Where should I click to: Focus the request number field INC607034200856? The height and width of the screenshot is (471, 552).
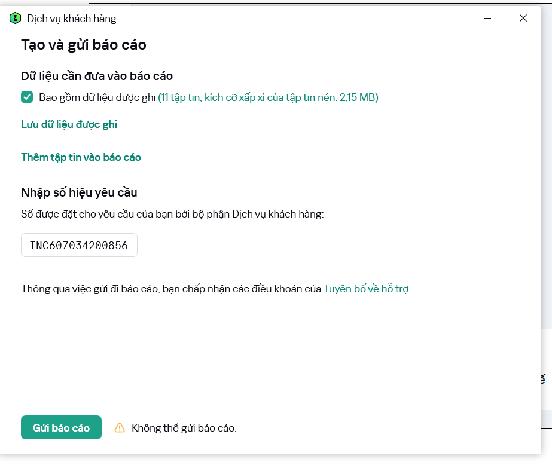79,245
